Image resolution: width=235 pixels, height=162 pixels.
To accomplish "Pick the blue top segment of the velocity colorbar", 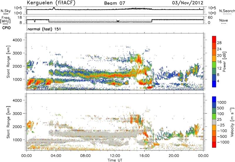I will [214, 99].
